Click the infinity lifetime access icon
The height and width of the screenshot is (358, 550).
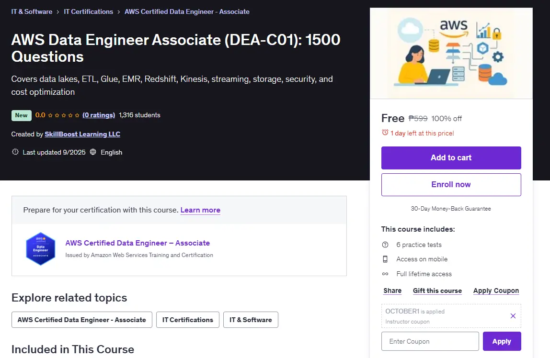(x=385, y=274)
